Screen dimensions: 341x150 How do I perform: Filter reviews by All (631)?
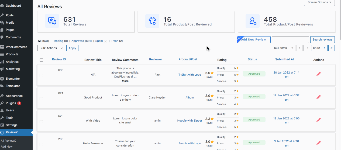[x=43, y=41]
